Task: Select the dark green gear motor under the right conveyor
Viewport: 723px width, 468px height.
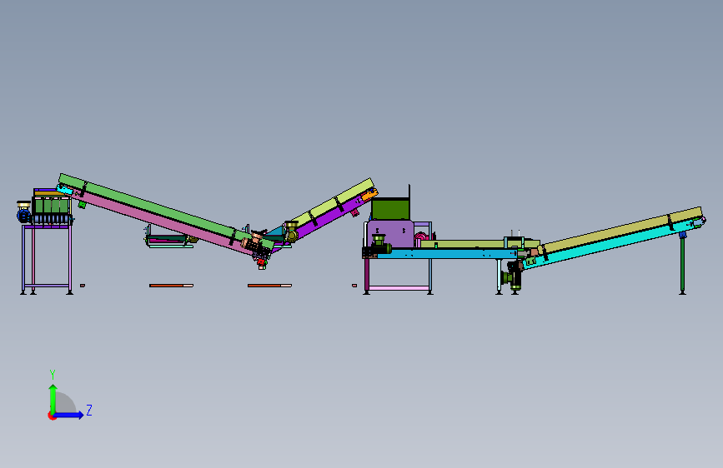Action: (512, 276)
